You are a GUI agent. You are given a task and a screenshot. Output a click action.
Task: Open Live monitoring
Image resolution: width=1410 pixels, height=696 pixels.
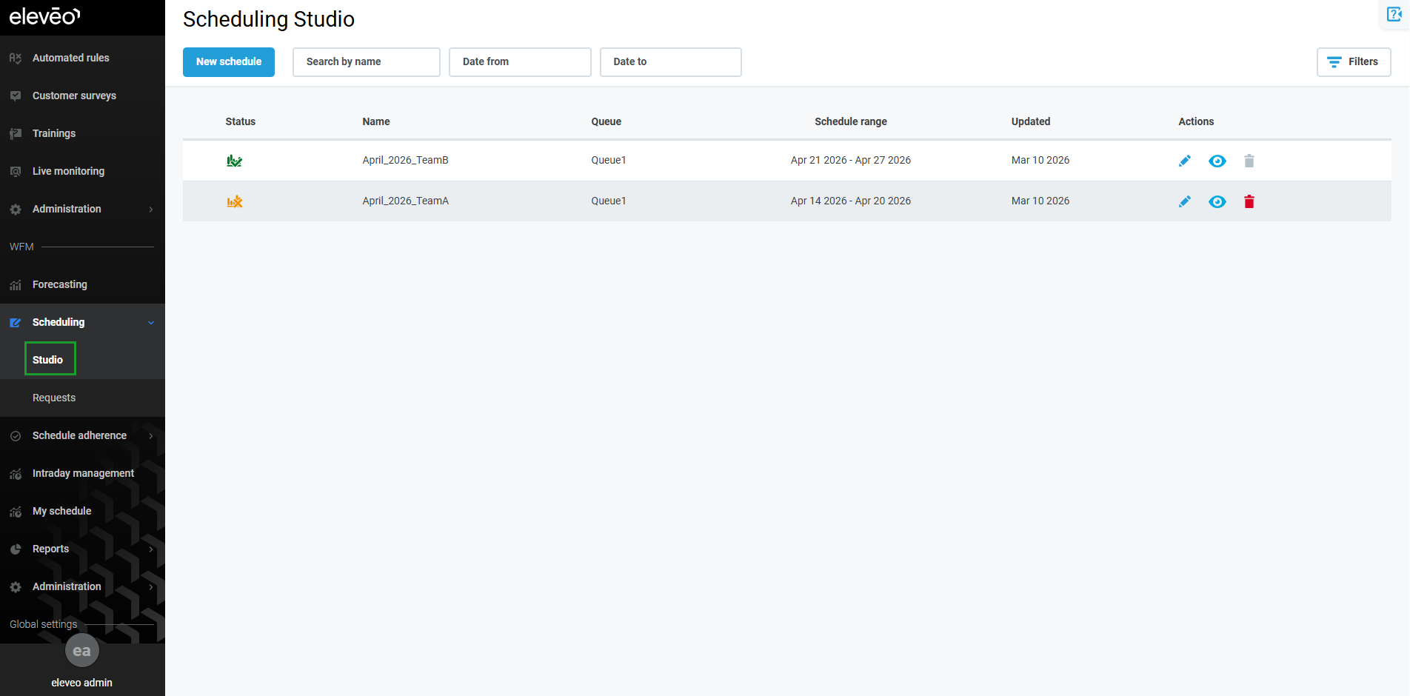68,171
